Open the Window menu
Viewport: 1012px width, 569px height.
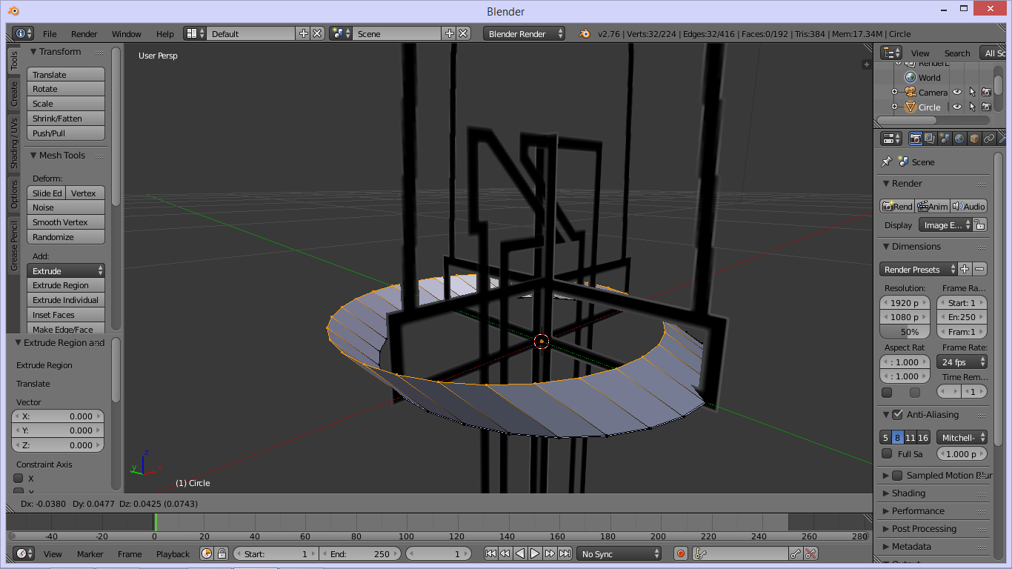(126, 33)
